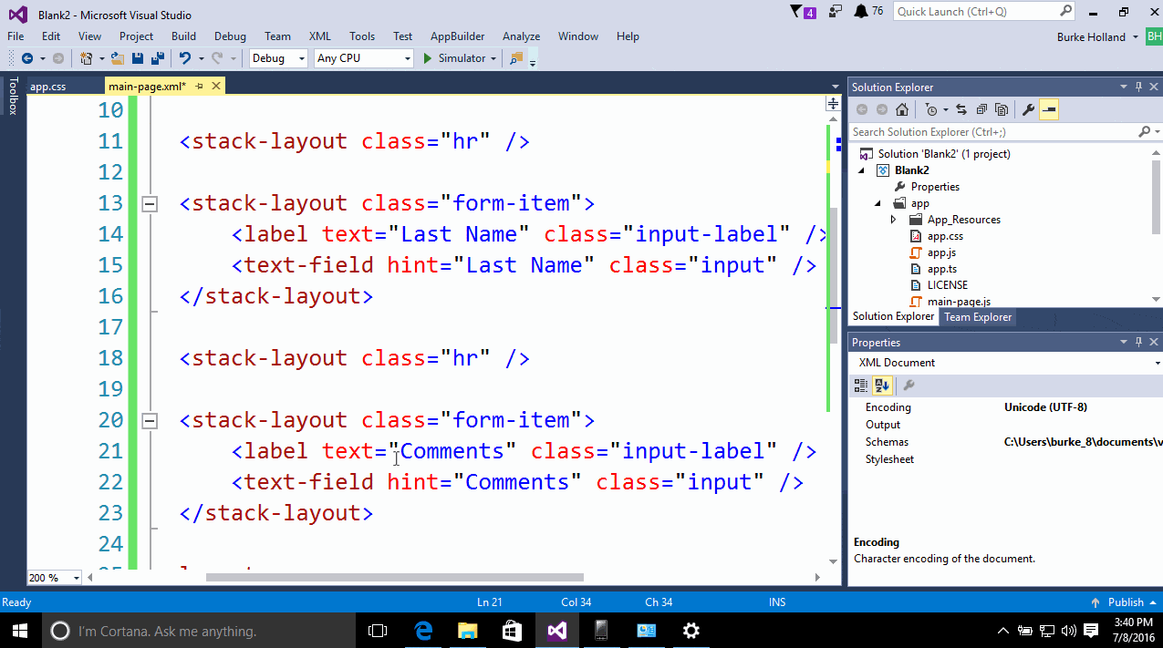Collapse the stack-layout block at line 20
1163x648 pixels.
(x=149, y=420)
